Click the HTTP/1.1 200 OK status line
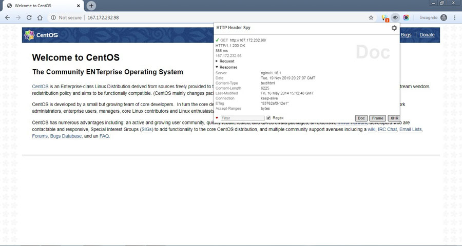This screenshot has width=462, height=246. point(230,46)
